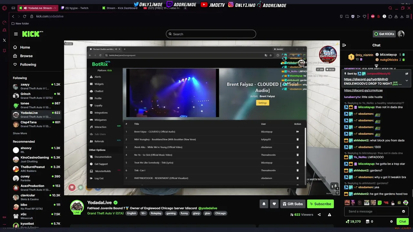The image size is (413, 232).
Task: Open the emoji picker in message box
Action: coord(403,211)
